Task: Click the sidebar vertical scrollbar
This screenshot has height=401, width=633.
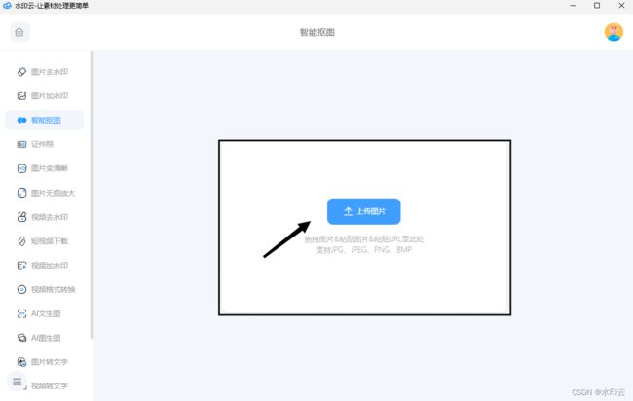Action: pyautogui.click(x=92, y=195)
